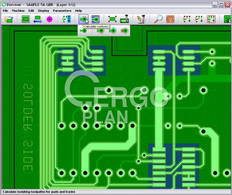Image resolution: width=232 pixels, height=195 pixels.
Task: Click the milling cutter on board icon
Action: click(124, 19)
